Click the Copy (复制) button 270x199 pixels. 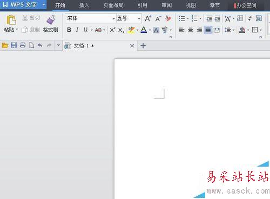coord(31,30)
